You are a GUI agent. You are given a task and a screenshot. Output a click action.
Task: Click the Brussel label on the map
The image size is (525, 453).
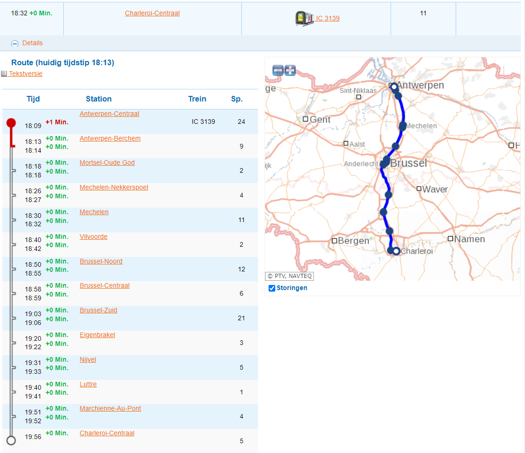coord(408,163)
